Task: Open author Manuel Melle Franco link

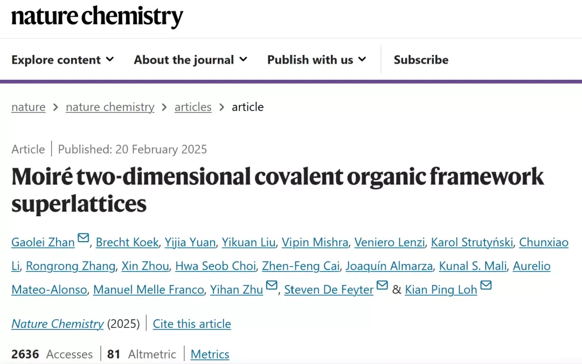Action: click(149, 290)
